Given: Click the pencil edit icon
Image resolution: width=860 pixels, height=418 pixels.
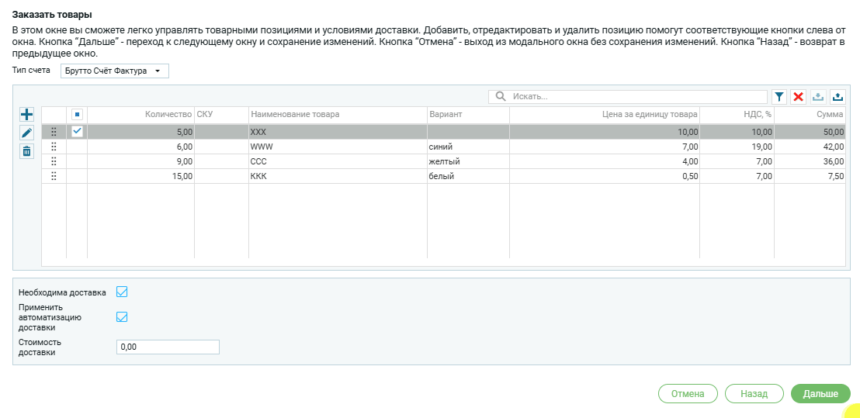Looking at the screenshot, I should pyautogui.click(x=26, y=133).
